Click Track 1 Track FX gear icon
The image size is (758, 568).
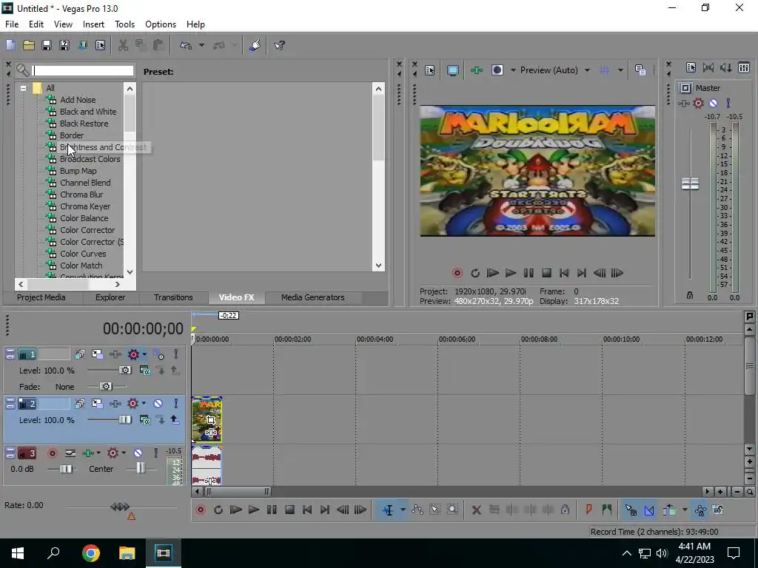[133, 354]
